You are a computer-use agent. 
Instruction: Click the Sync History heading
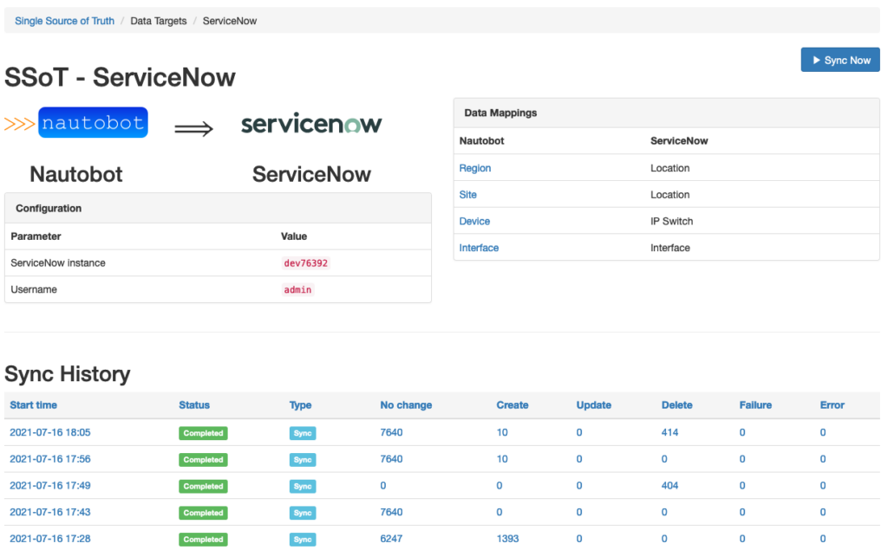click(x=68, y=374)
